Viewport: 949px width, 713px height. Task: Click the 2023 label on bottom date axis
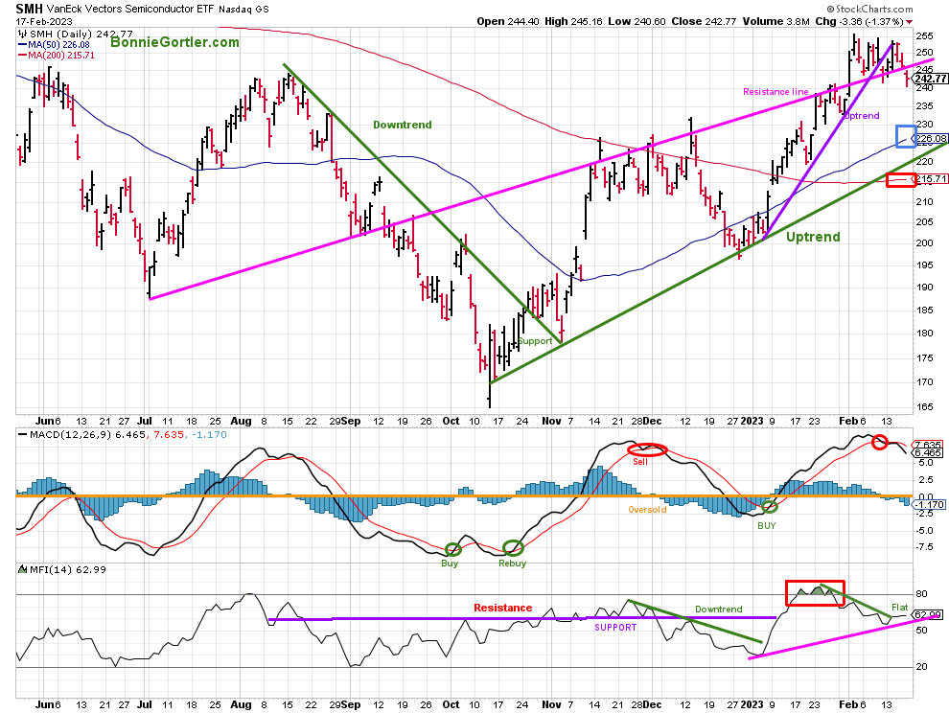coord(752,704)
